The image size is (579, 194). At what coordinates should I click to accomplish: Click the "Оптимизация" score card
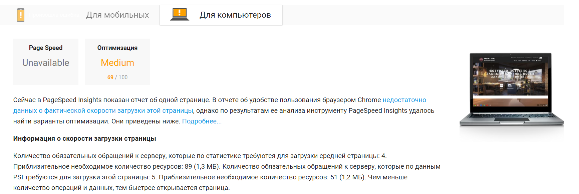click(x=117, y=62)
